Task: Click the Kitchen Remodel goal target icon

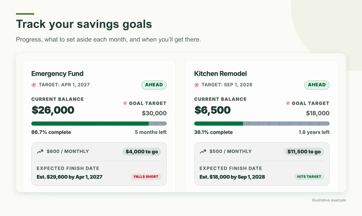Action: (288, 103)
